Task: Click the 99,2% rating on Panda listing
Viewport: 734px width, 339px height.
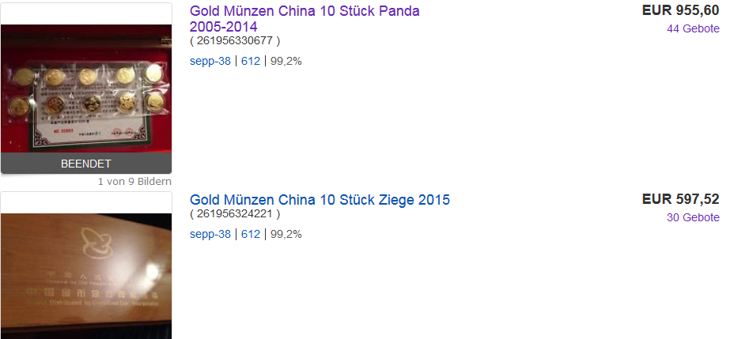Action: (x=286, y=61)
